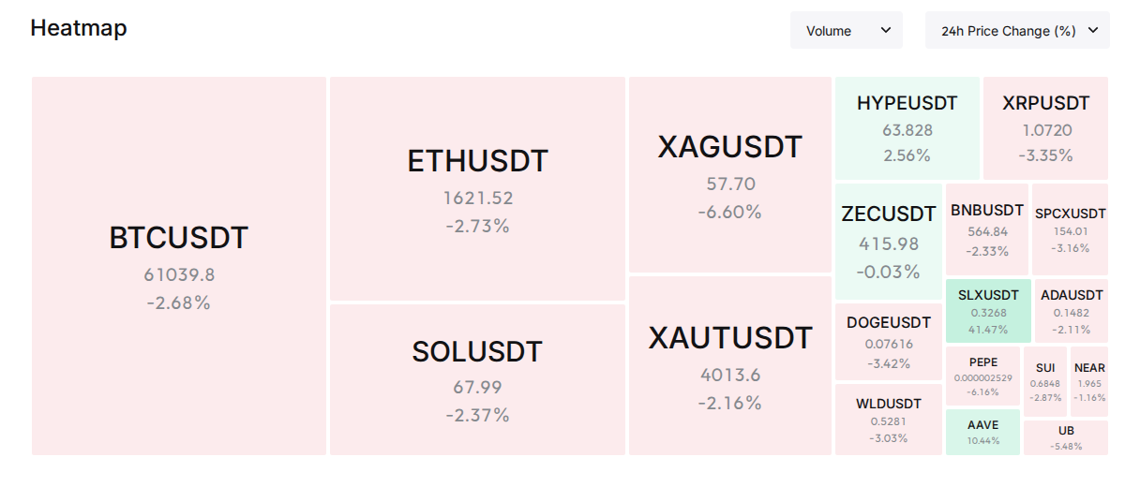
Task: Open the green SLXUSDT tile
Action: (988, 311)
